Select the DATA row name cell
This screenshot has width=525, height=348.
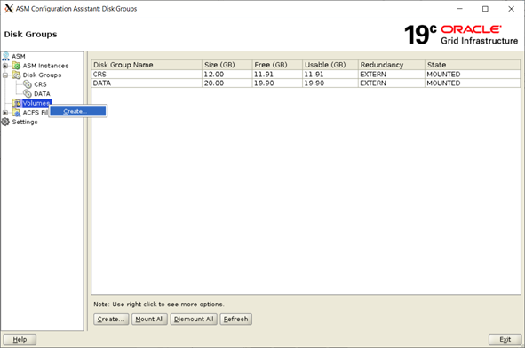point(147,83)
